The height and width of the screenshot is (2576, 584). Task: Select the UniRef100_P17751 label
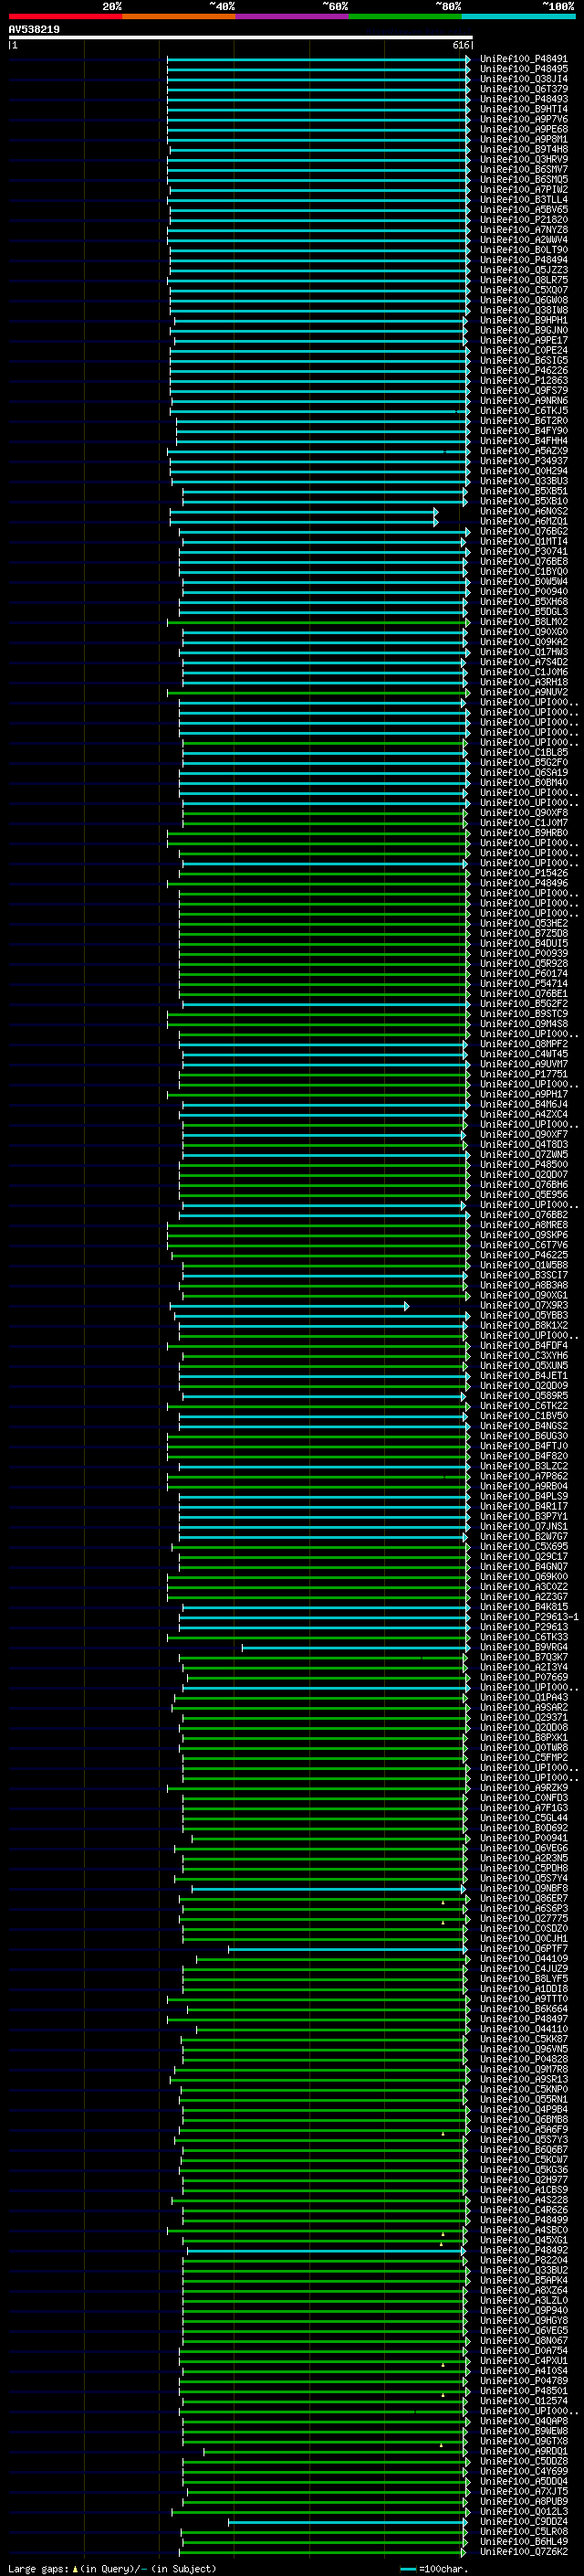click(x=524, y=1074)
